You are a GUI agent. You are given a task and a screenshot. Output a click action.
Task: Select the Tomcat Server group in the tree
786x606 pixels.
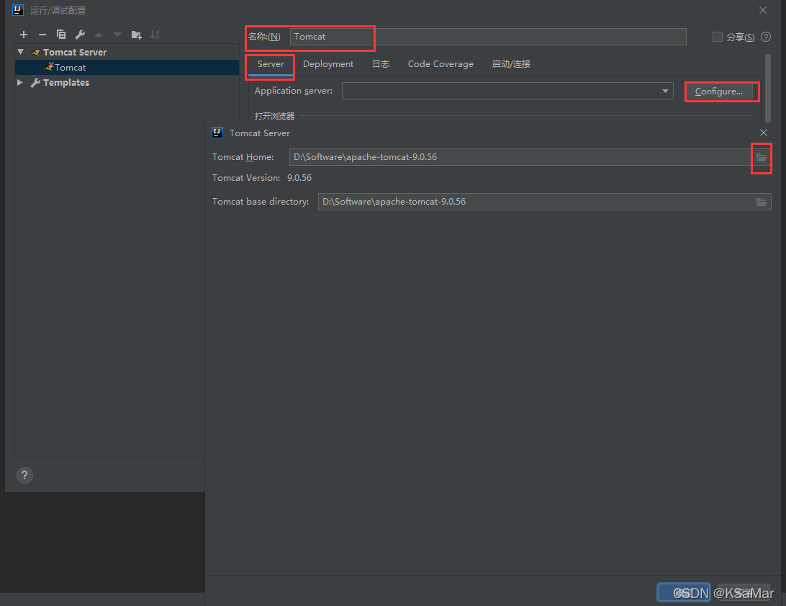[74, 52]
